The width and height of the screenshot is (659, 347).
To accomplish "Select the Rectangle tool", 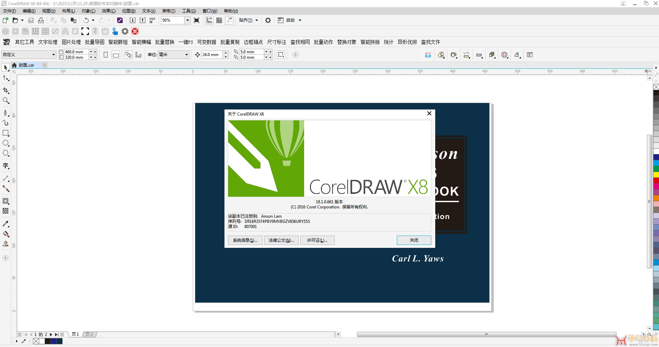I will pos(5,133).
